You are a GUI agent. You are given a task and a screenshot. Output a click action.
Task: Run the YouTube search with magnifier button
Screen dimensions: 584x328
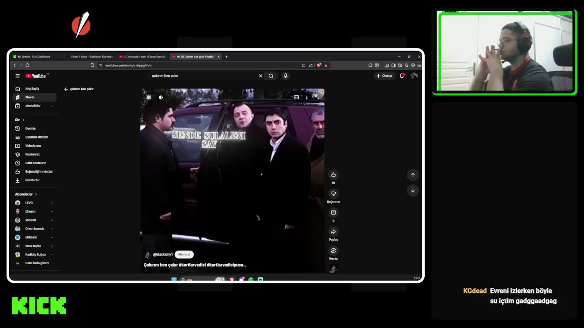271,76
